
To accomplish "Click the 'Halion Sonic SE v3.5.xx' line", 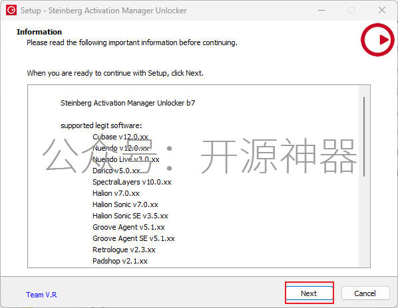I will [x=130, y=216].
